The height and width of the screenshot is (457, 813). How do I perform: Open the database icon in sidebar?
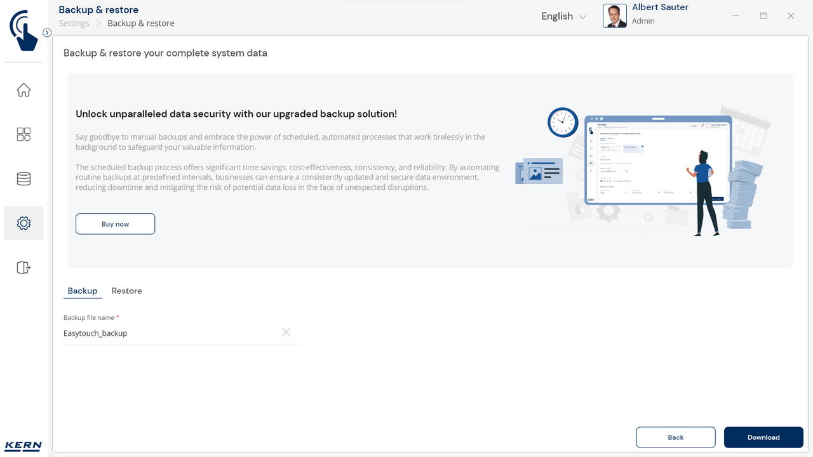coord(24,179)
